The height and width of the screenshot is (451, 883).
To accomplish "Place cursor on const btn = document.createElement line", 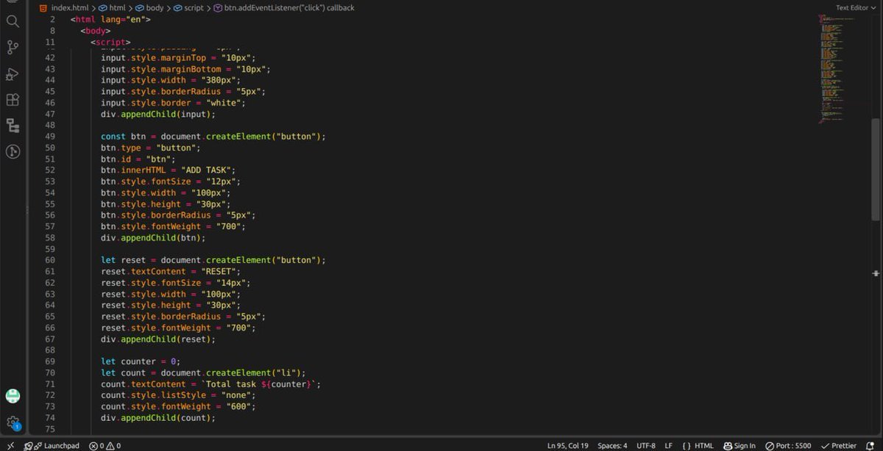I will point(213,137).
